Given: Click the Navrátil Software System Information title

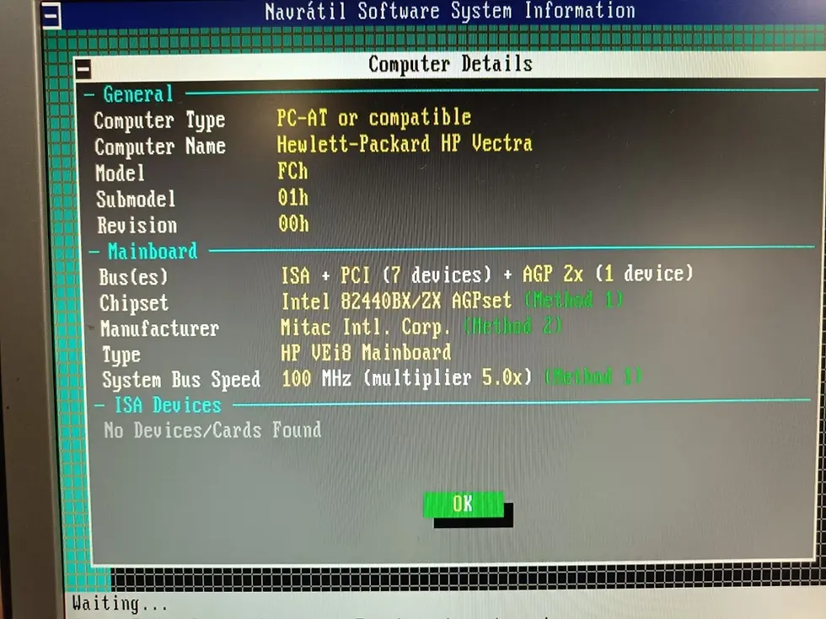Looking at the screenshot, I should click(450, 11).
